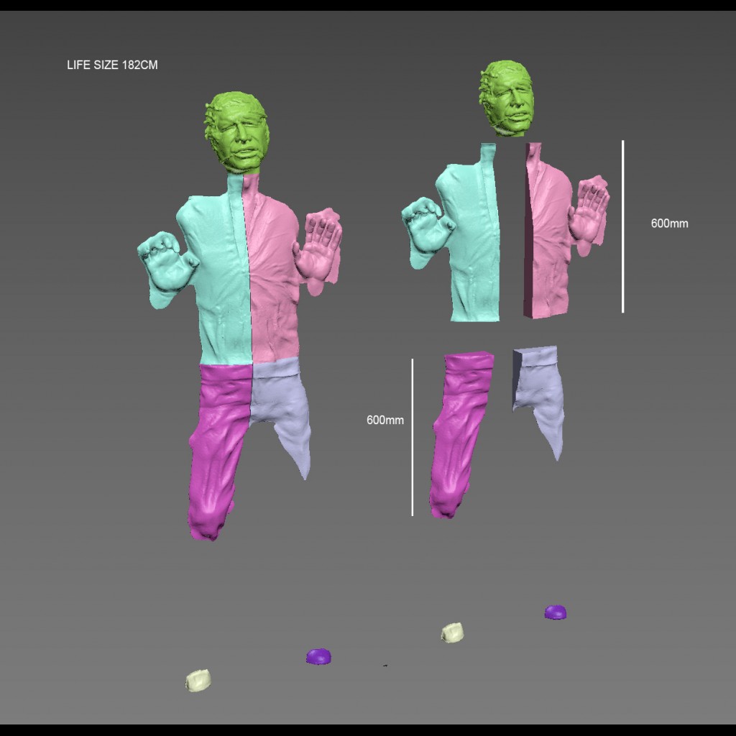Click the cream-colored piece under the assembled model

(x=198, y=680)
